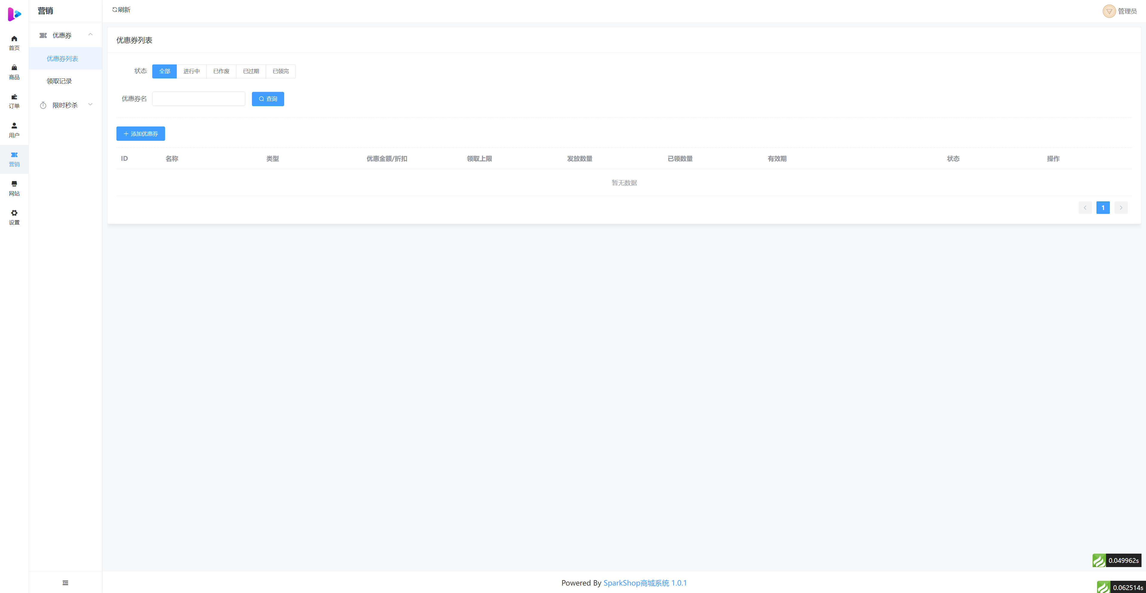This screenshot has height=593, width=1146.
Task: Select the 全部 status filter
Action: click(x=164, y=71)
